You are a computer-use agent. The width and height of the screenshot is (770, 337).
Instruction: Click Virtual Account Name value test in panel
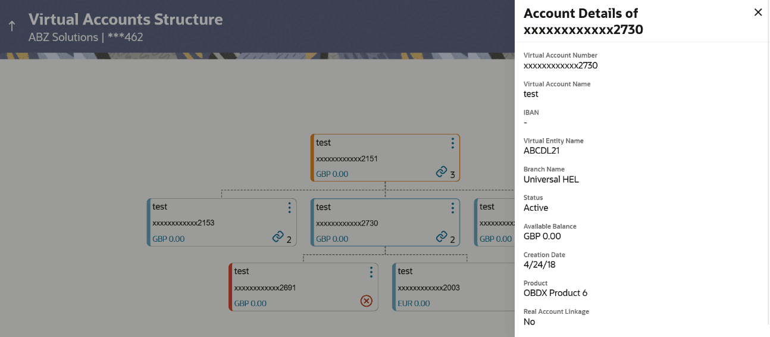click(531, 94)
